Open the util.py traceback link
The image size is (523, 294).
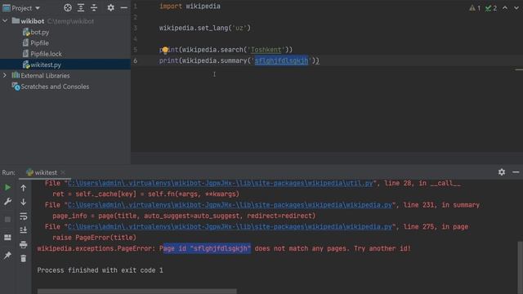coord(220,183)
